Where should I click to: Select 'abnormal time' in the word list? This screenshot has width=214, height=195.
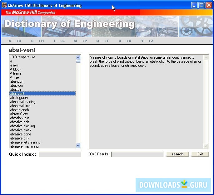pyautogui.click(x=42, y=106)
